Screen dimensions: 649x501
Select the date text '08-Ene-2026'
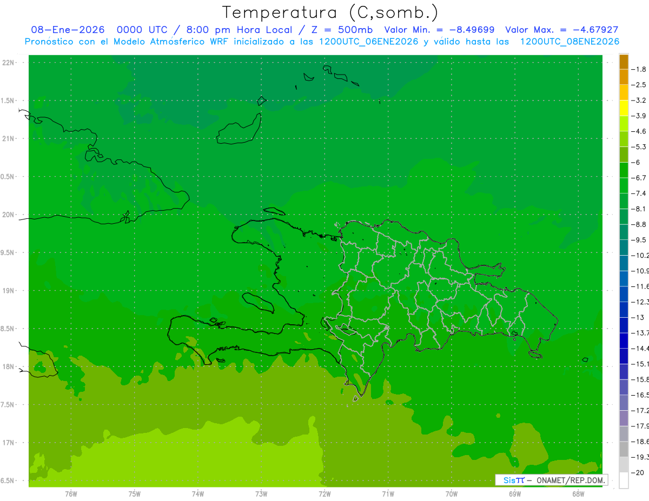coord(68,30)
